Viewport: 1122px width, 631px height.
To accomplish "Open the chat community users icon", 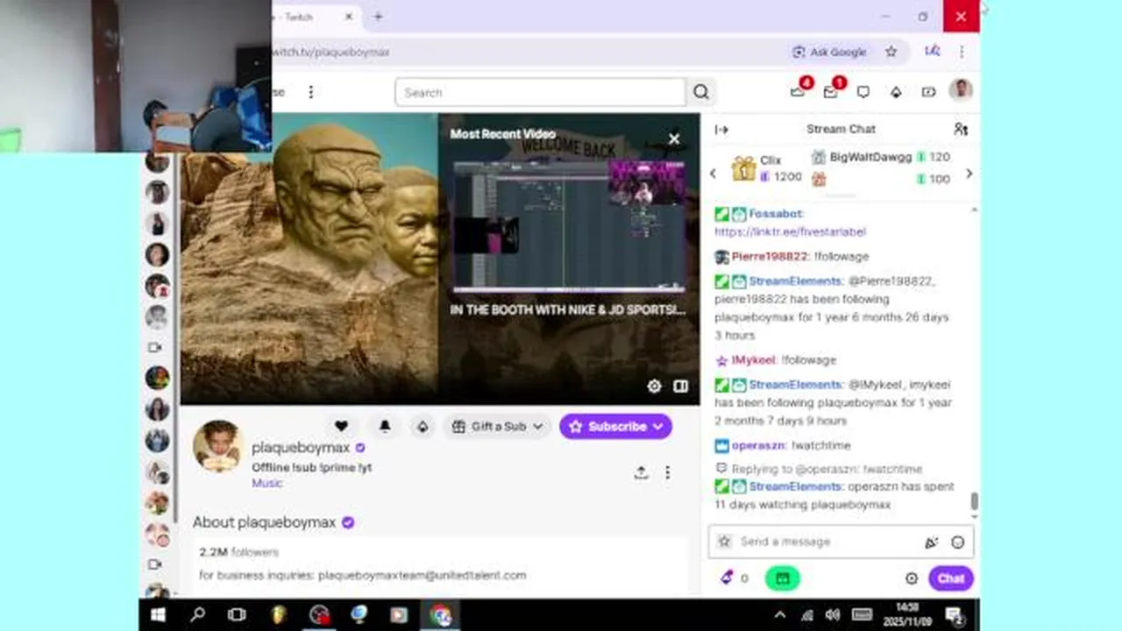I will pyautogui.click(x=961, y=129).
